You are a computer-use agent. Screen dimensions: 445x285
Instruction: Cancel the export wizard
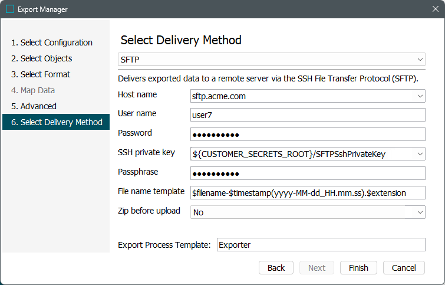pos(404,268)
